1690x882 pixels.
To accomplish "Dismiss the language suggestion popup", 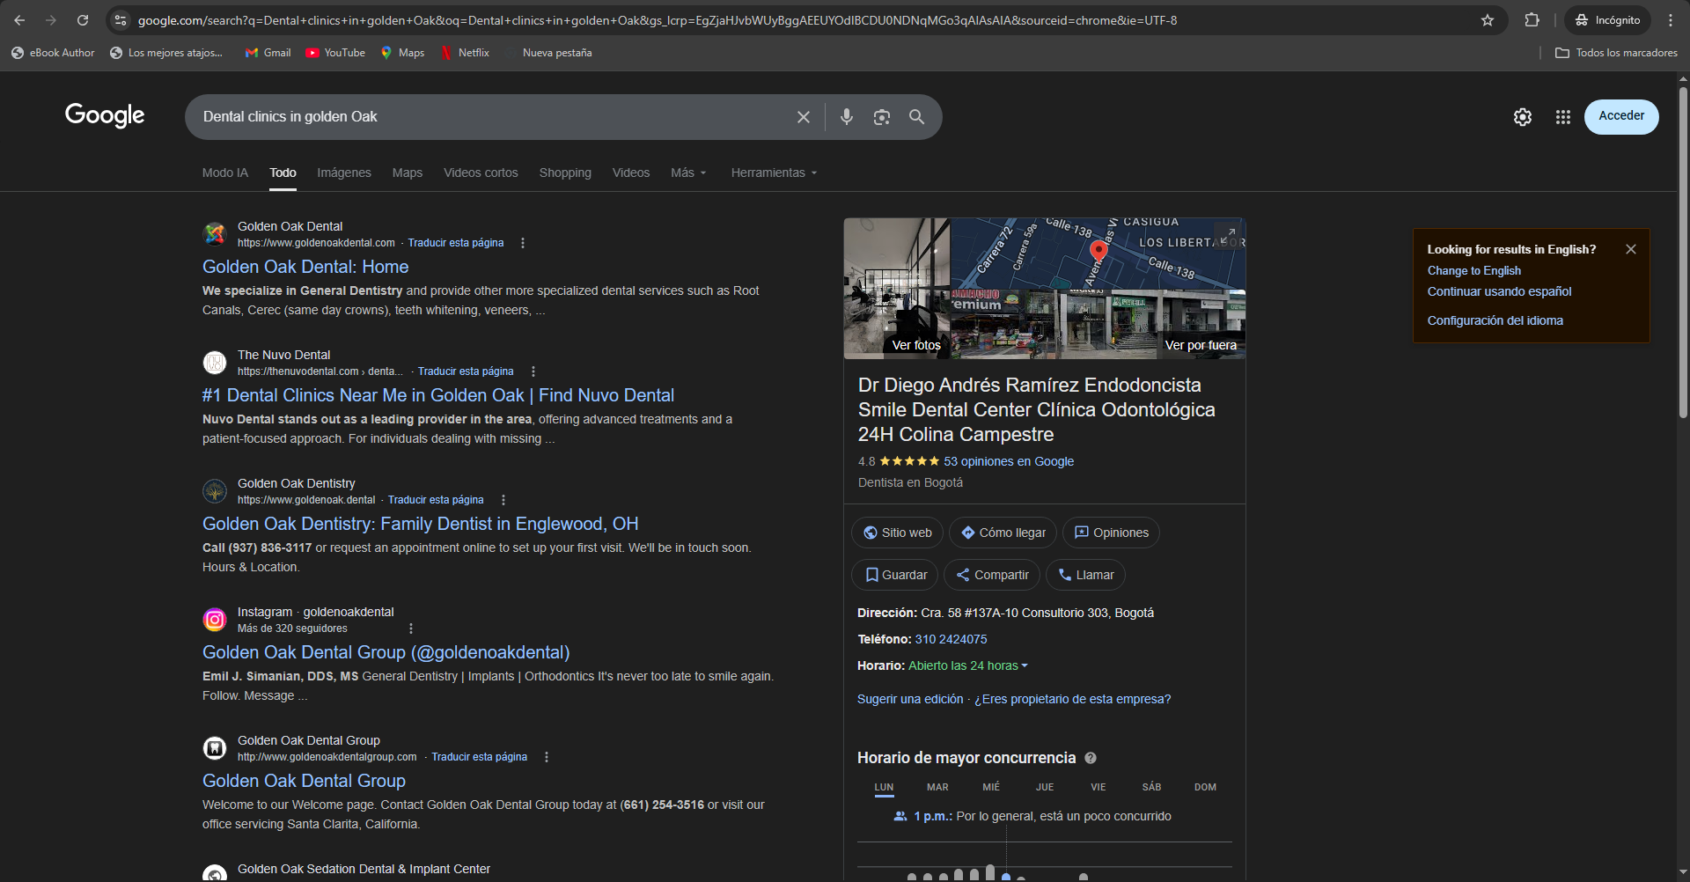I will [1630, 249].
